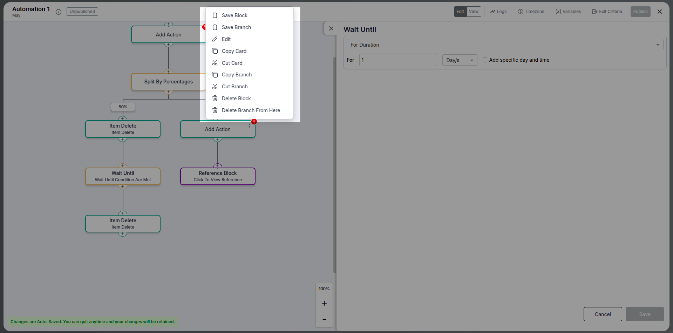This screenshot has width=673, height=333.
Task: Close the Wait Until side panel
Action: click(x=331, y=29)
